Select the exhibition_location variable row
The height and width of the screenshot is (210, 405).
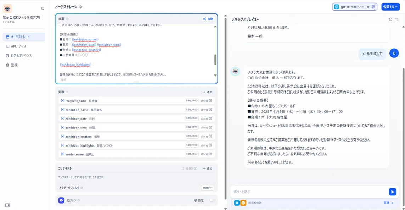136,136
